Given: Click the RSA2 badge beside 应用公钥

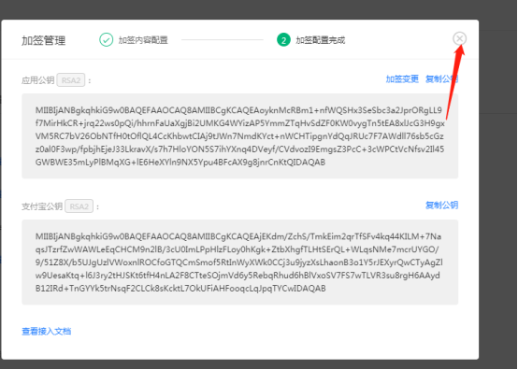Looking at the screenshot, I should [71, 80].
